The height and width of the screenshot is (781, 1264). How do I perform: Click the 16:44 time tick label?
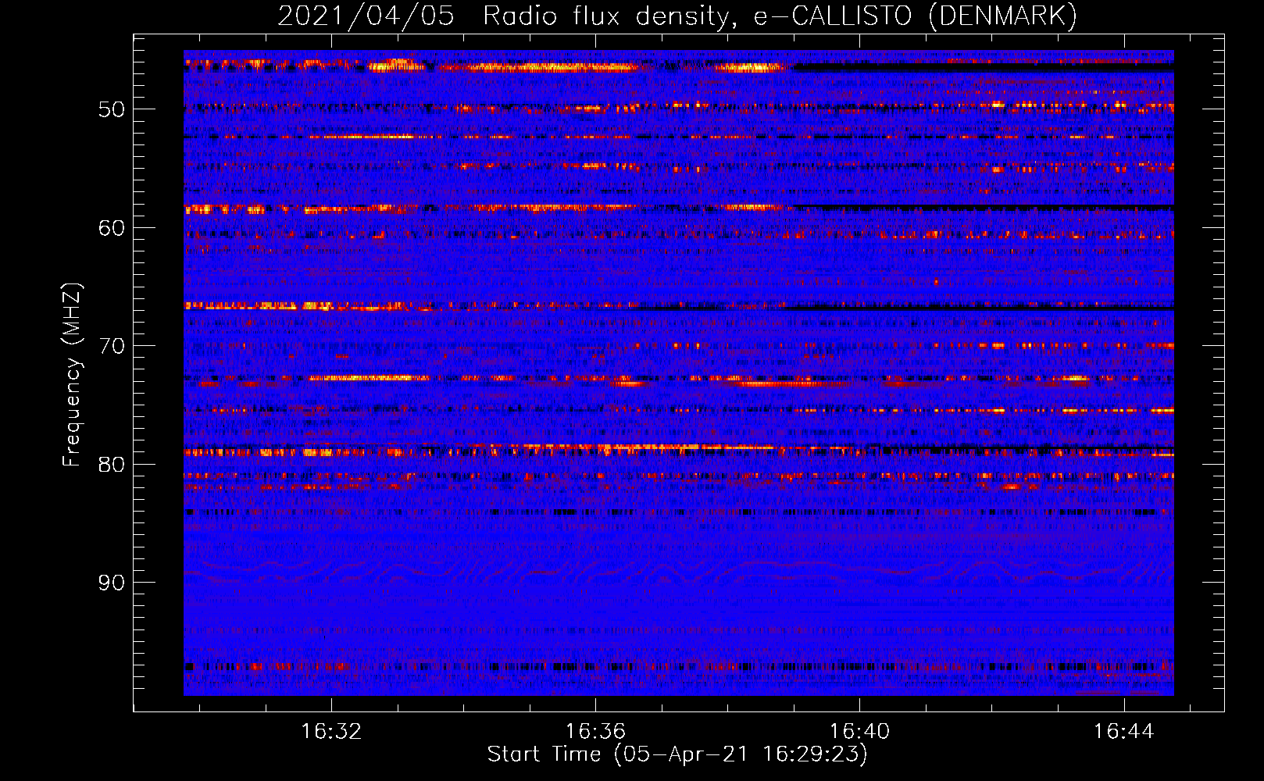1123,731
